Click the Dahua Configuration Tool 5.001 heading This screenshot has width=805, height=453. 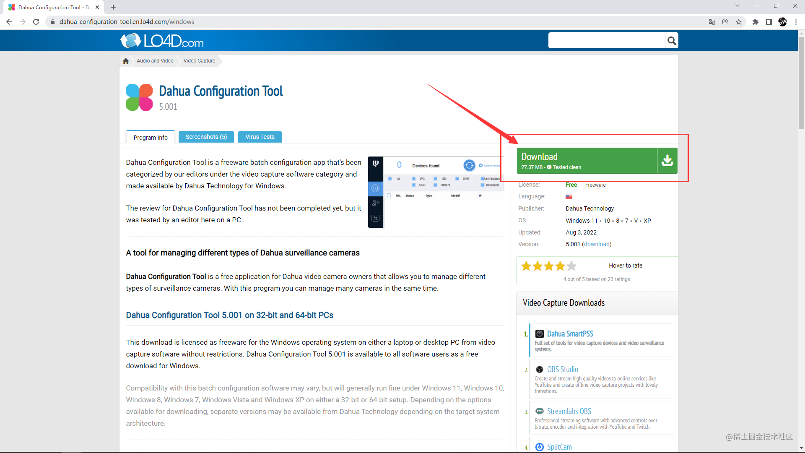pyautogui.click(x=230, y=315)
